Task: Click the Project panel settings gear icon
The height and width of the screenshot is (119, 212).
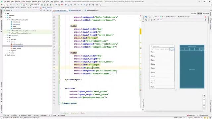Action: [x=48, y=10]
